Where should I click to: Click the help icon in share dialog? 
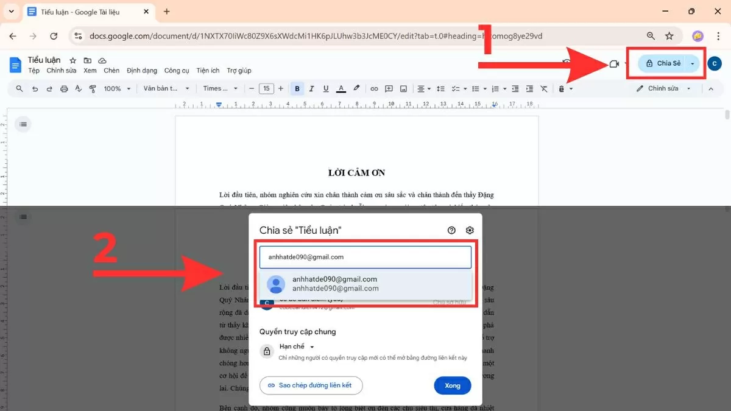(451, 230)
